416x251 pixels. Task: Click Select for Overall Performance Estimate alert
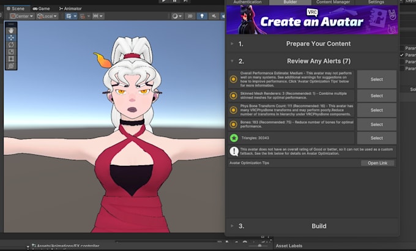pyautogui.click(x=377, y=80)
